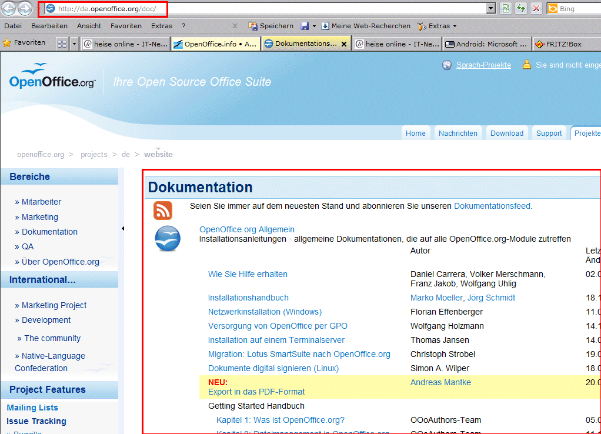The image size is (601, 434).
Task: Stop loading with the red X icon
Action: click(x=536, y=8)
